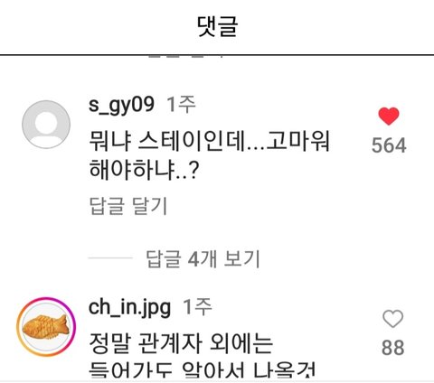Viewport: 434px width, 383px height.
Task: Like ch_in.jpg's comment with outline heart
Action: 392,319
